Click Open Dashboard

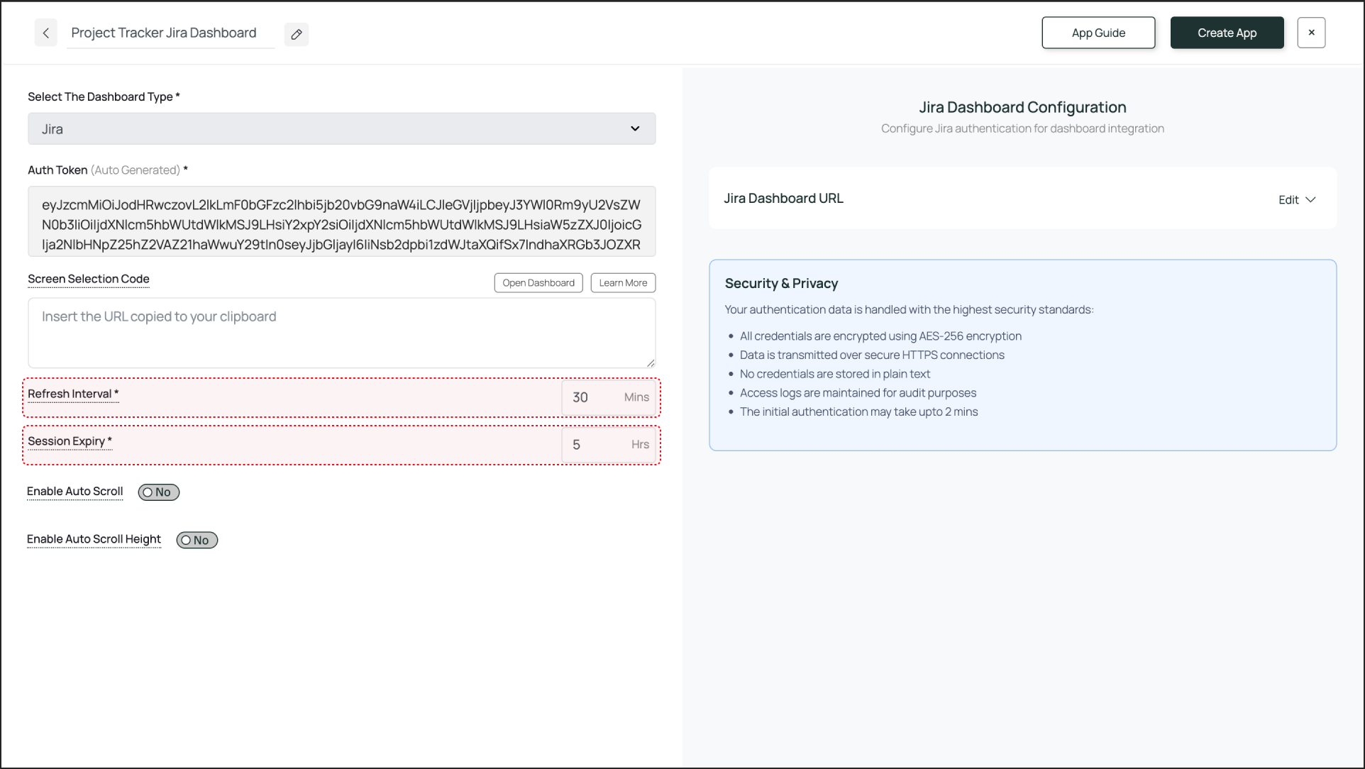click(538, 282)
